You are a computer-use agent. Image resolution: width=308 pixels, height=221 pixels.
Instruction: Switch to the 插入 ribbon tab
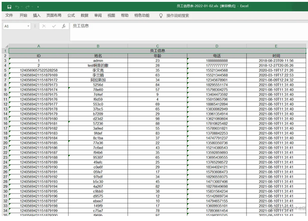click(37, 15)
